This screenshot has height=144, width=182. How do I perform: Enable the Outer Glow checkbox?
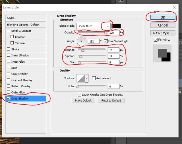(8, 92)
